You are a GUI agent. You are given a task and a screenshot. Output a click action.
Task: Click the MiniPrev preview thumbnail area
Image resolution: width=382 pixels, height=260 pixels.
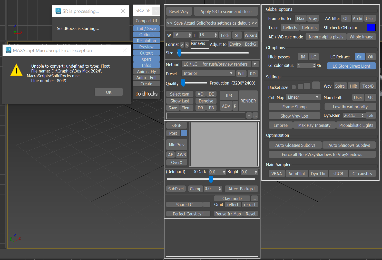pyautogui.click(x=224, y=144)
